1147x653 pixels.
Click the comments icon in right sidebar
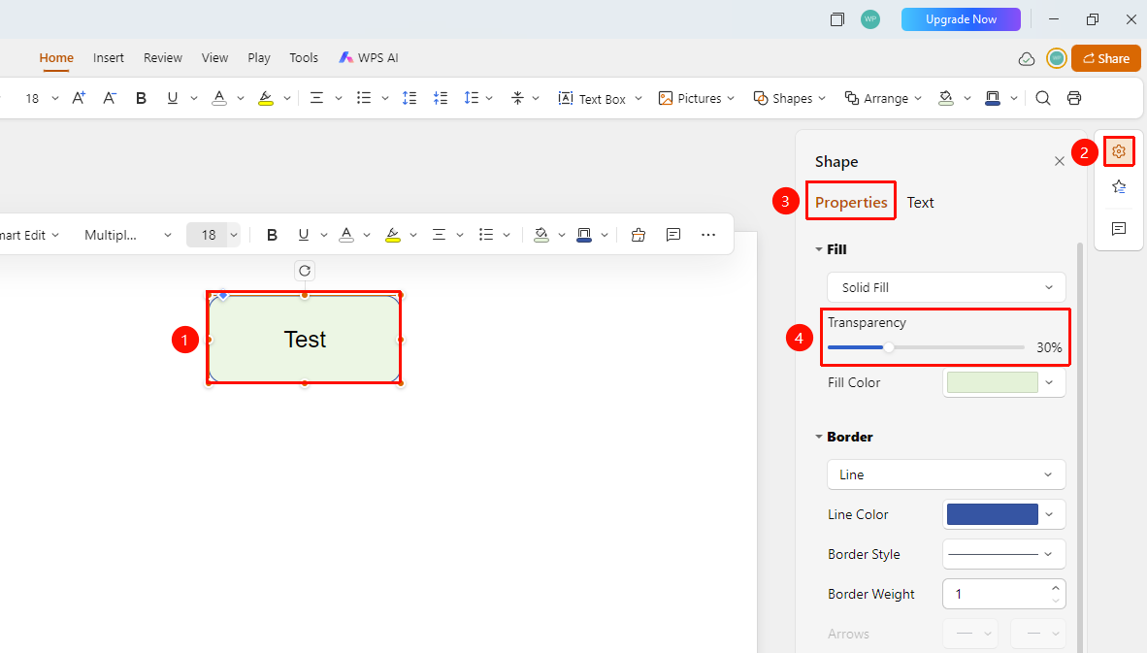click(x=1119, y=229)
